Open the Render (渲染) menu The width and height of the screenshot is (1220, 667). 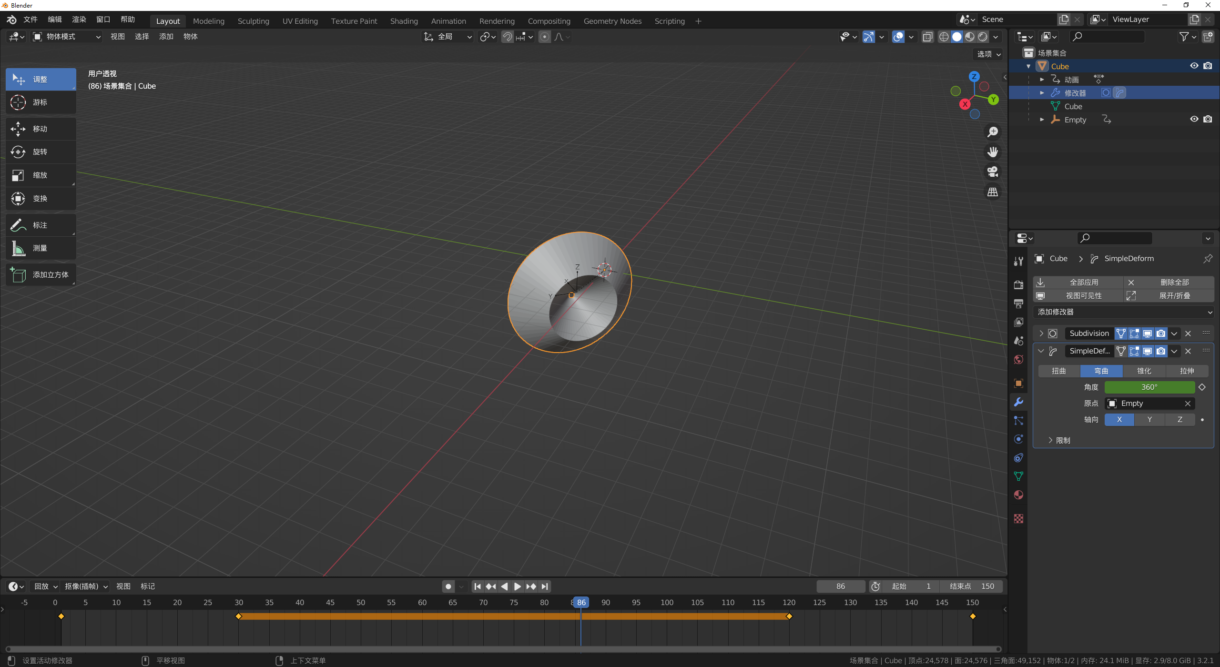[x=79, y=20]
